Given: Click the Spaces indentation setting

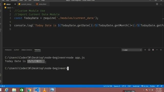Looking at the screenshot, I should pyautogui.click(x=117, y=86).
